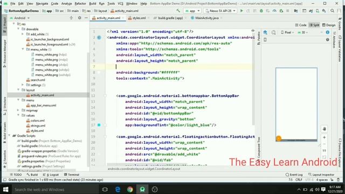The width and height of the screenshot is (345, 194).
Task: Click the help question mark icon in preview
Action: pos(328,39)
